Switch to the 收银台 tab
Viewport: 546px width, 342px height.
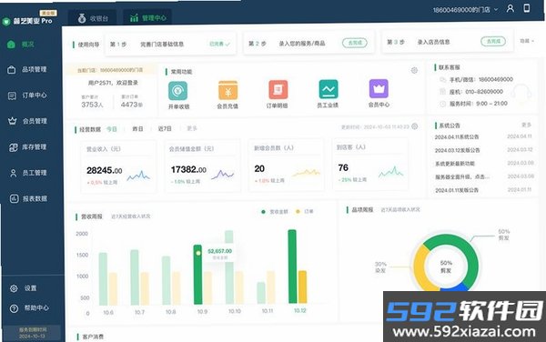coord(93,18)
